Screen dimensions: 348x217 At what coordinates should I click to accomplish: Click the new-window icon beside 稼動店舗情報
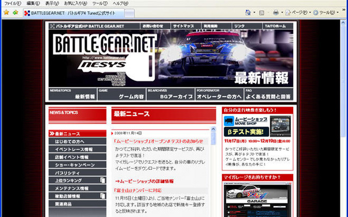point(102,196)
